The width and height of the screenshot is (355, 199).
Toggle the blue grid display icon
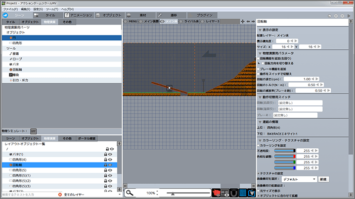click(242, 193)
